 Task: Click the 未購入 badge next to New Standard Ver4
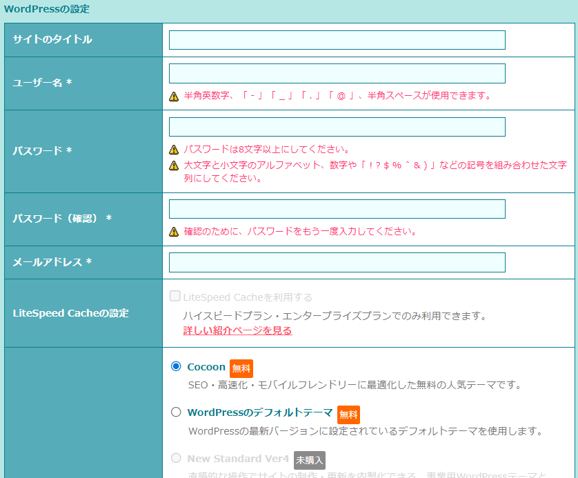pos(310,460)
